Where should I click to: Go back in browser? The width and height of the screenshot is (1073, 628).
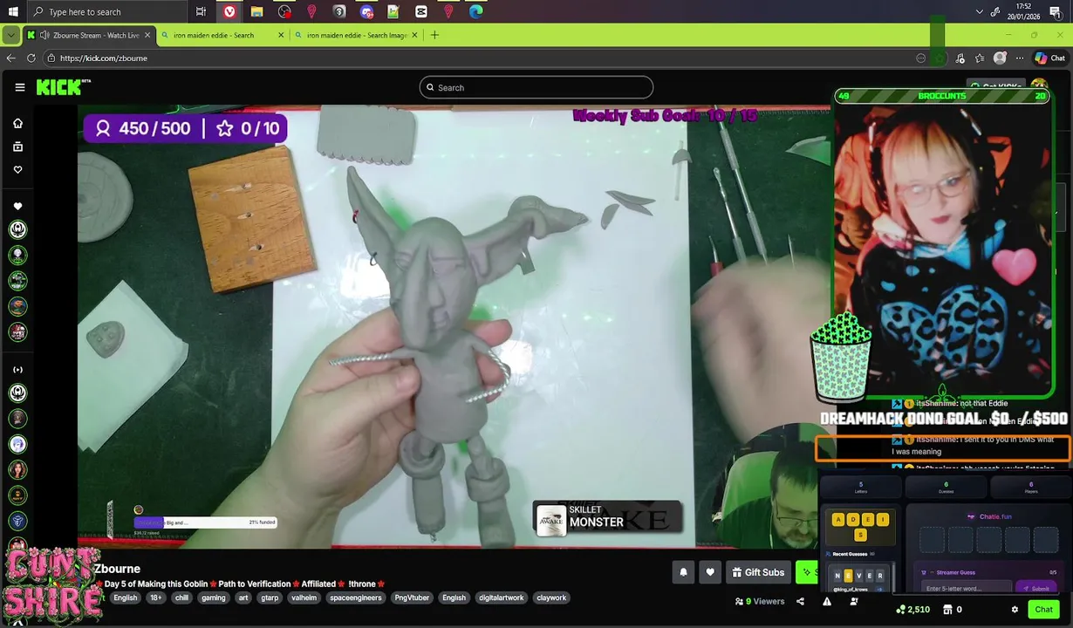10,58
